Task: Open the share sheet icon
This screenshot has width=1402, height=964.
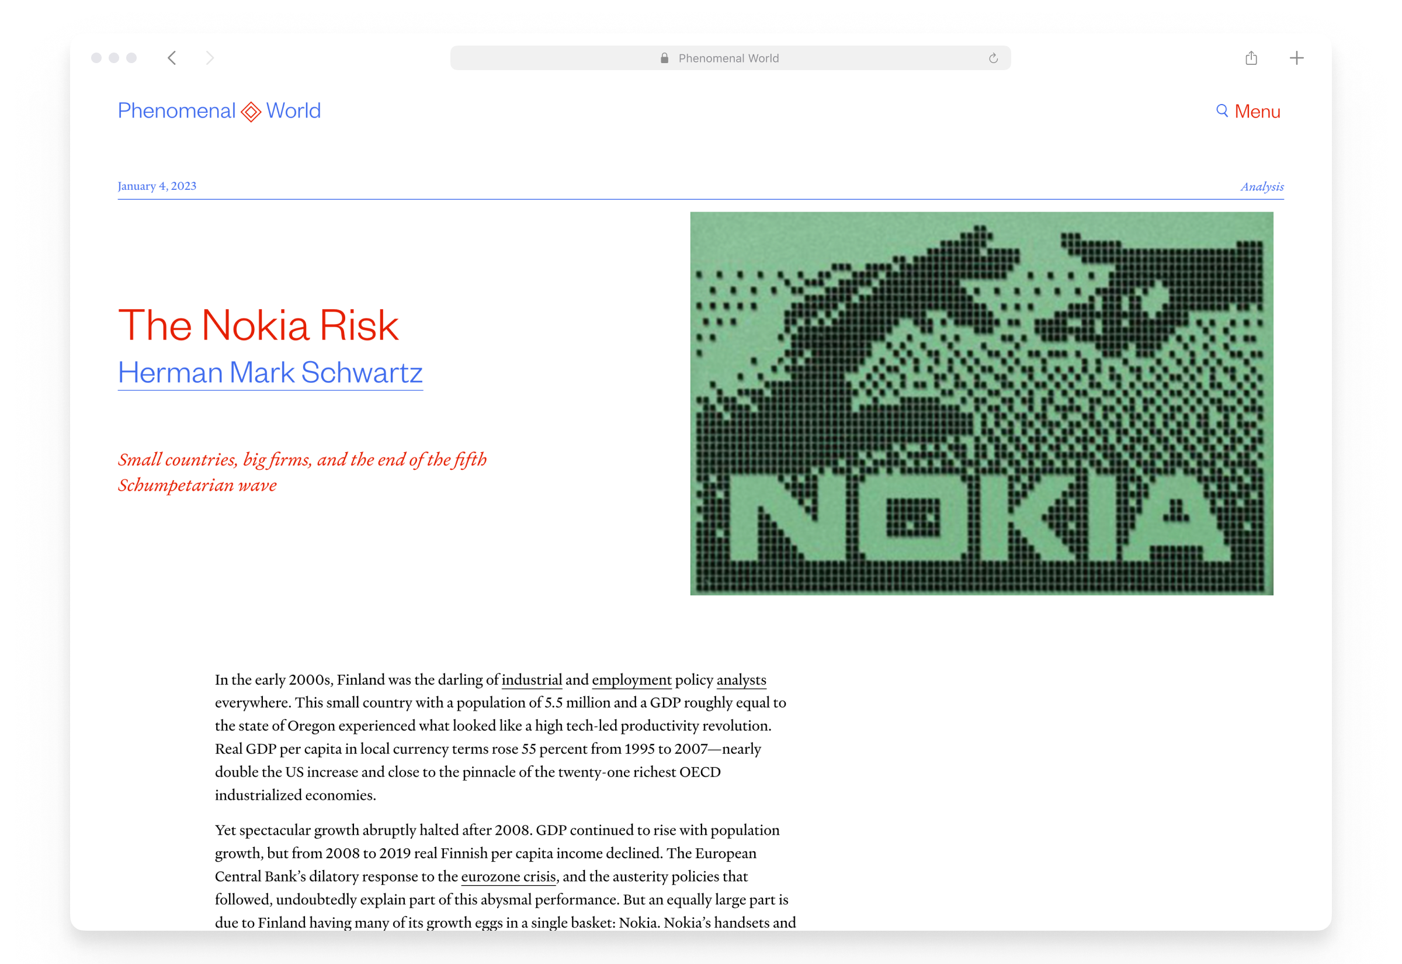Action: (x=1251, y=58)
